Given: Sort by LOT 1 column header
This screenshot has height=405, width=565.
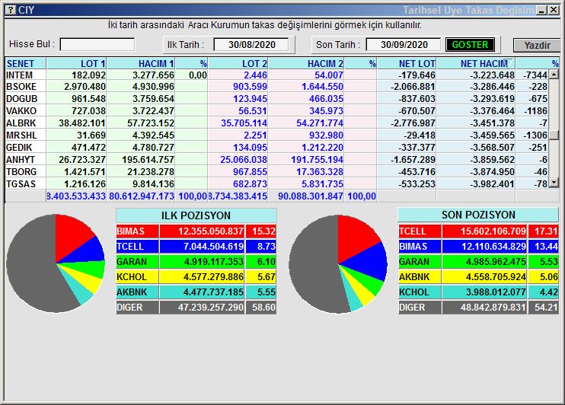Looking at the screenshot, I should coord(76,63).
